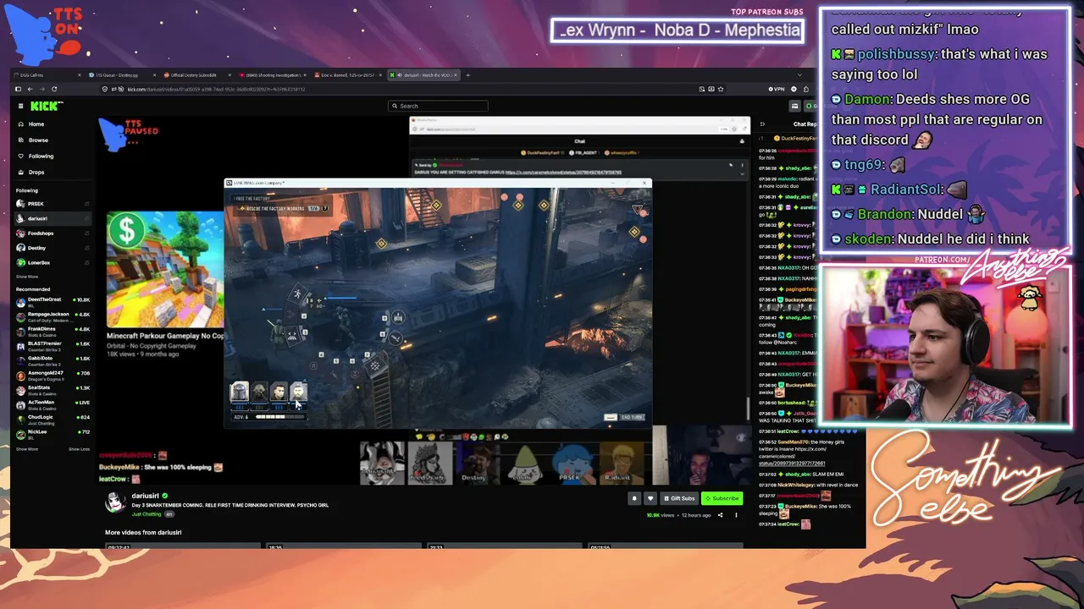Click the Gift Subs button
Screen dimensions: 1084x609
679,498
